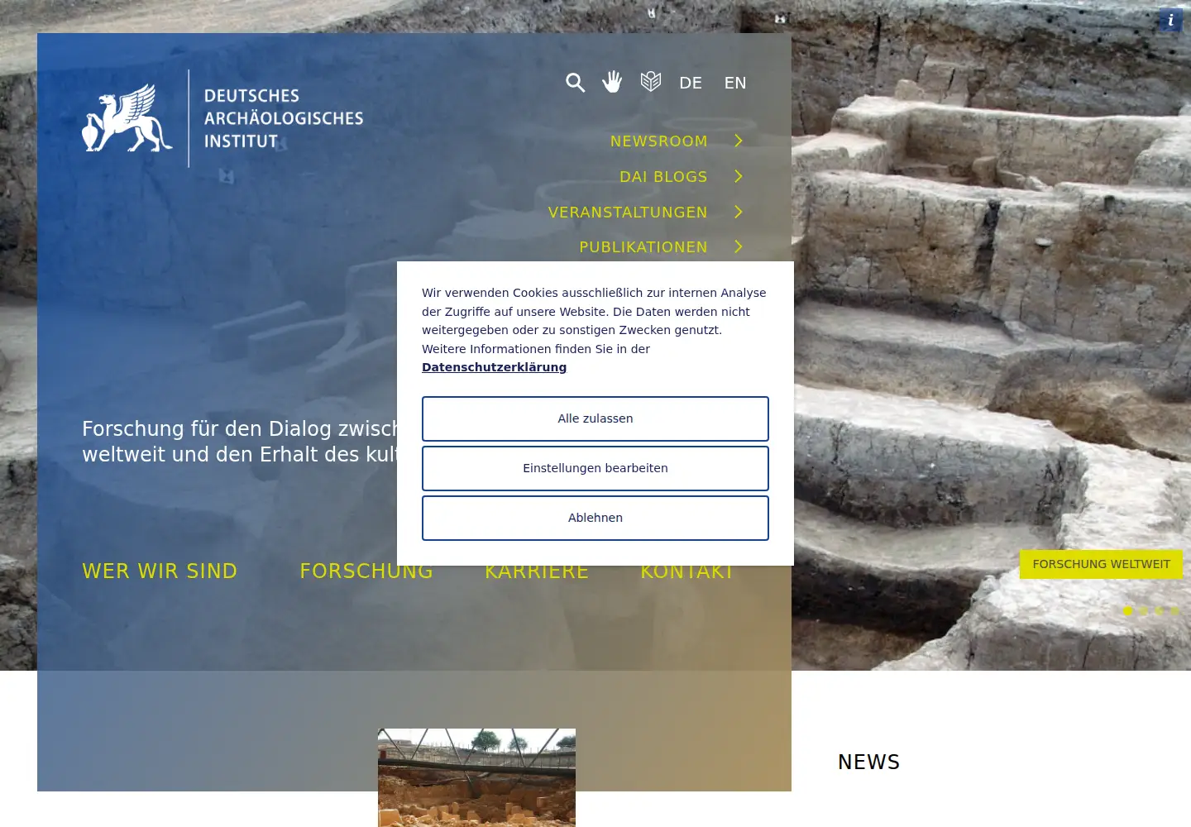Expand the Veranstaltungen chevron

(x=739, y=212)
